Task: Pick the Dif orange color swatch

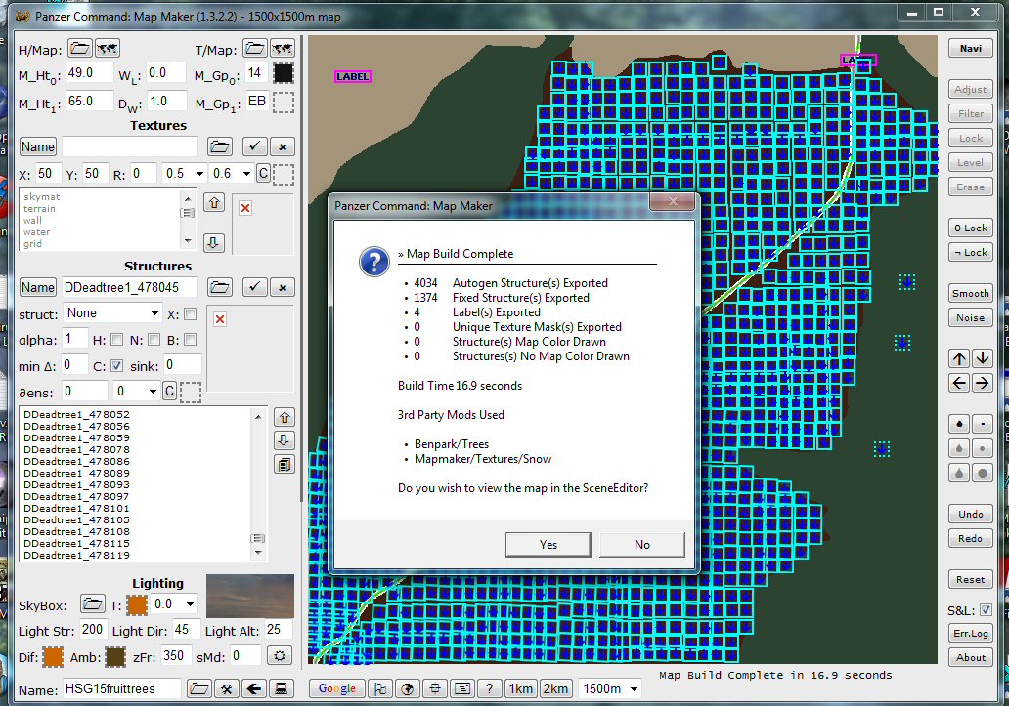Action: click(53, 657)
